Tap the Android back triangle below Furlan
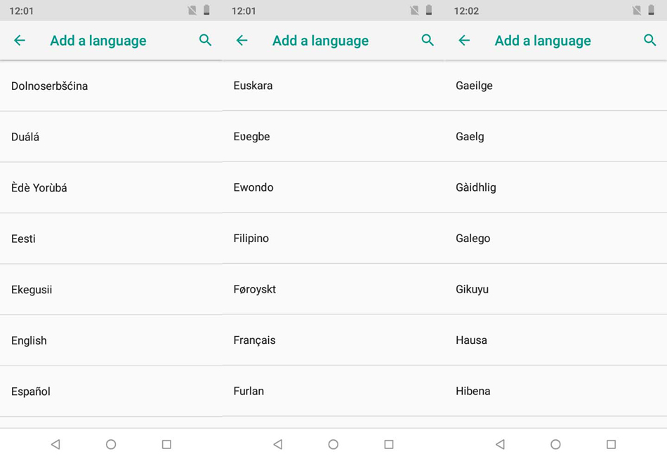 [278, 444]
